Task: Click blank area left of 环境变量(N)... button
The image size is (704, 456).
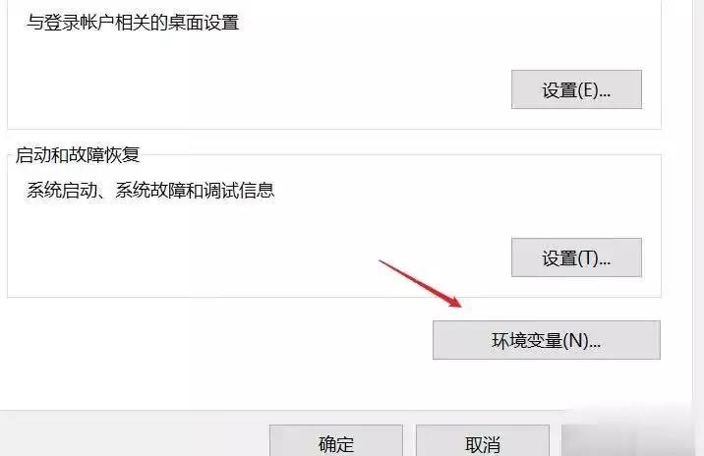Action: [215, 340]
